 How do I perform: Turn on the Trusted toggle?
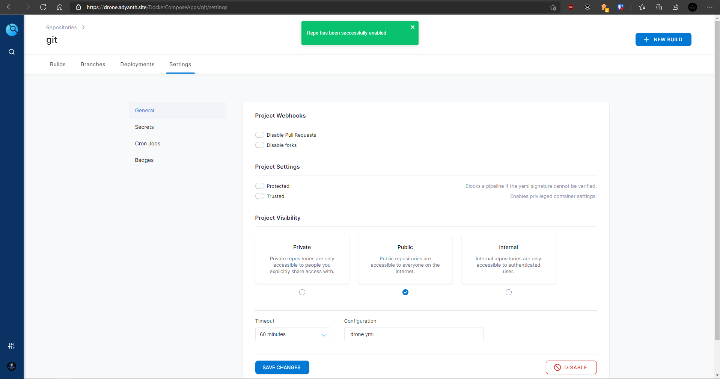[x=260, y=196]
